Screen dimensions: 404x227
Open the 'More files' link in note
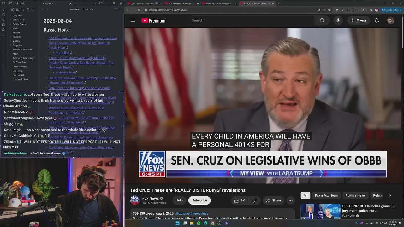(x=62, y=53)
